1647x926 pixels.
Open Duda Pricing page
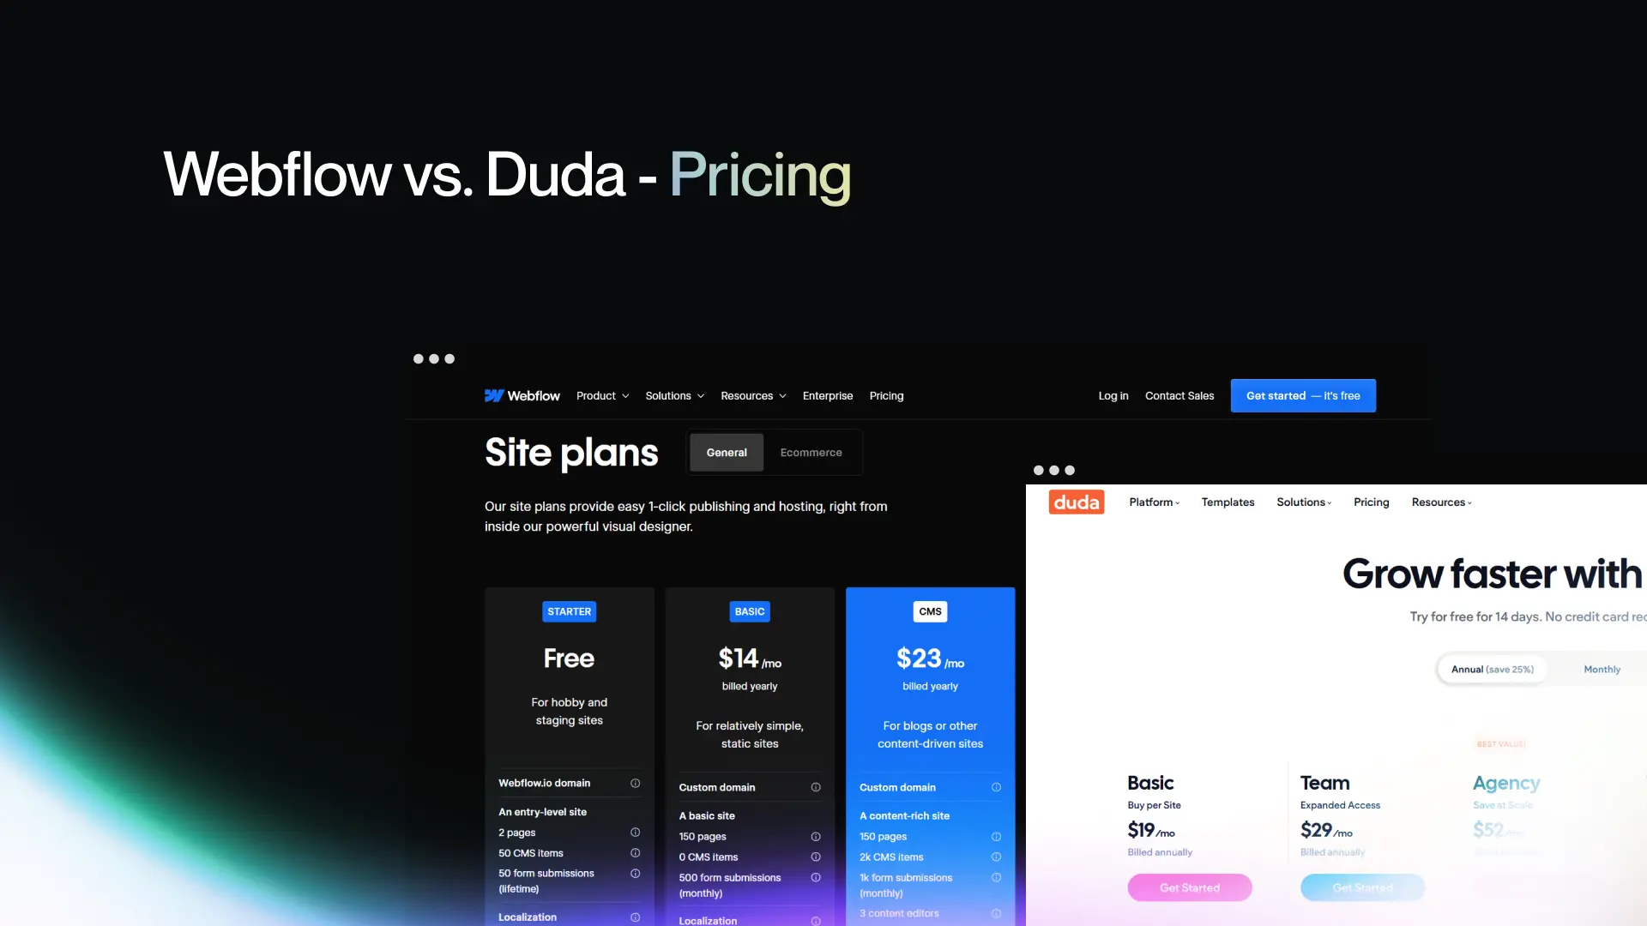tap(1371, 502)
